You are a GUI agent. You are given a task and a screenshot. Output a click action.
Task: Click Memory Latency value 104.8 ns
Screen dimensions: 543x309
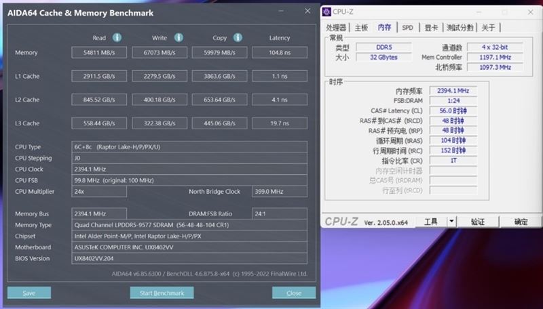tap(280, 53)
